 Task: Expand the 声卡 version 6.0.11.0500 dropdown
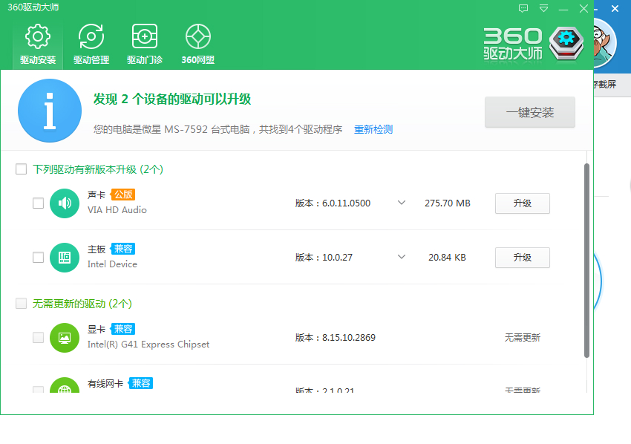402,203
